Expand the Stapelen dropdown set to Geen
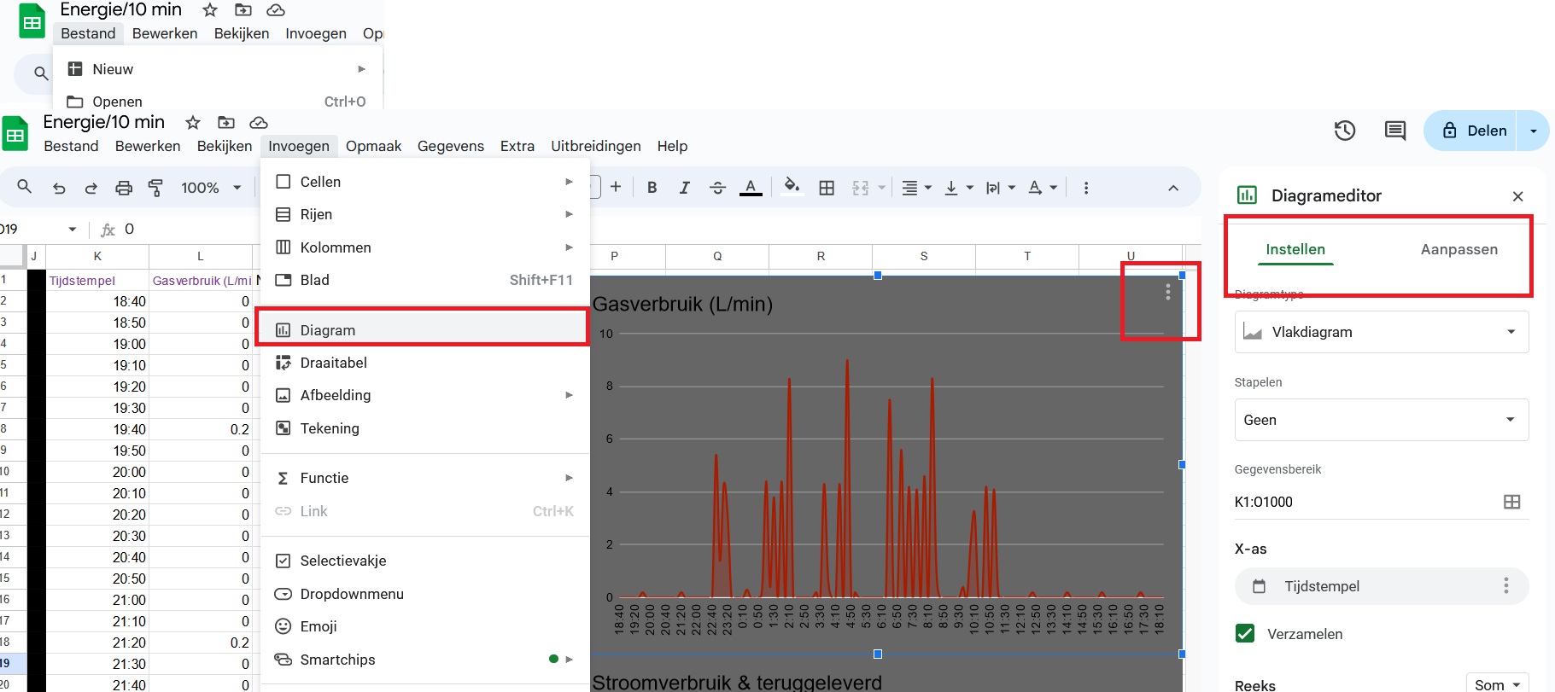The width and height of the screenshot is (1555, 692). (x=1381, y=420)
